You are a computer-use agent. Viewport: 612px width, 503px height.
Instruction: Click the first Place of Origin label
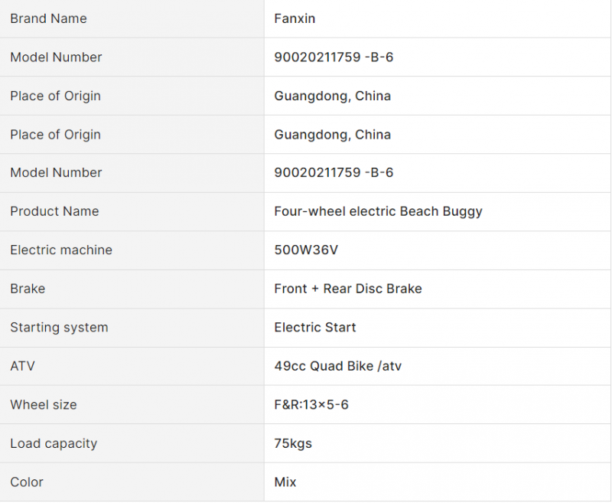[x=55, y=96]
